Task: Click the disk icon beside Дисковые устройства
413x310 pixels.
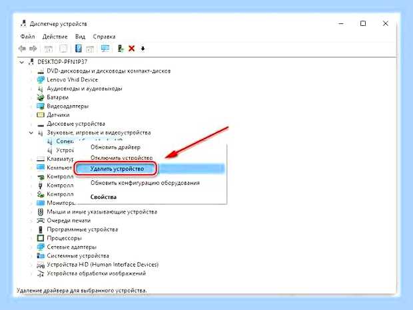Action: pyautogui.click(x=41, y=124)
